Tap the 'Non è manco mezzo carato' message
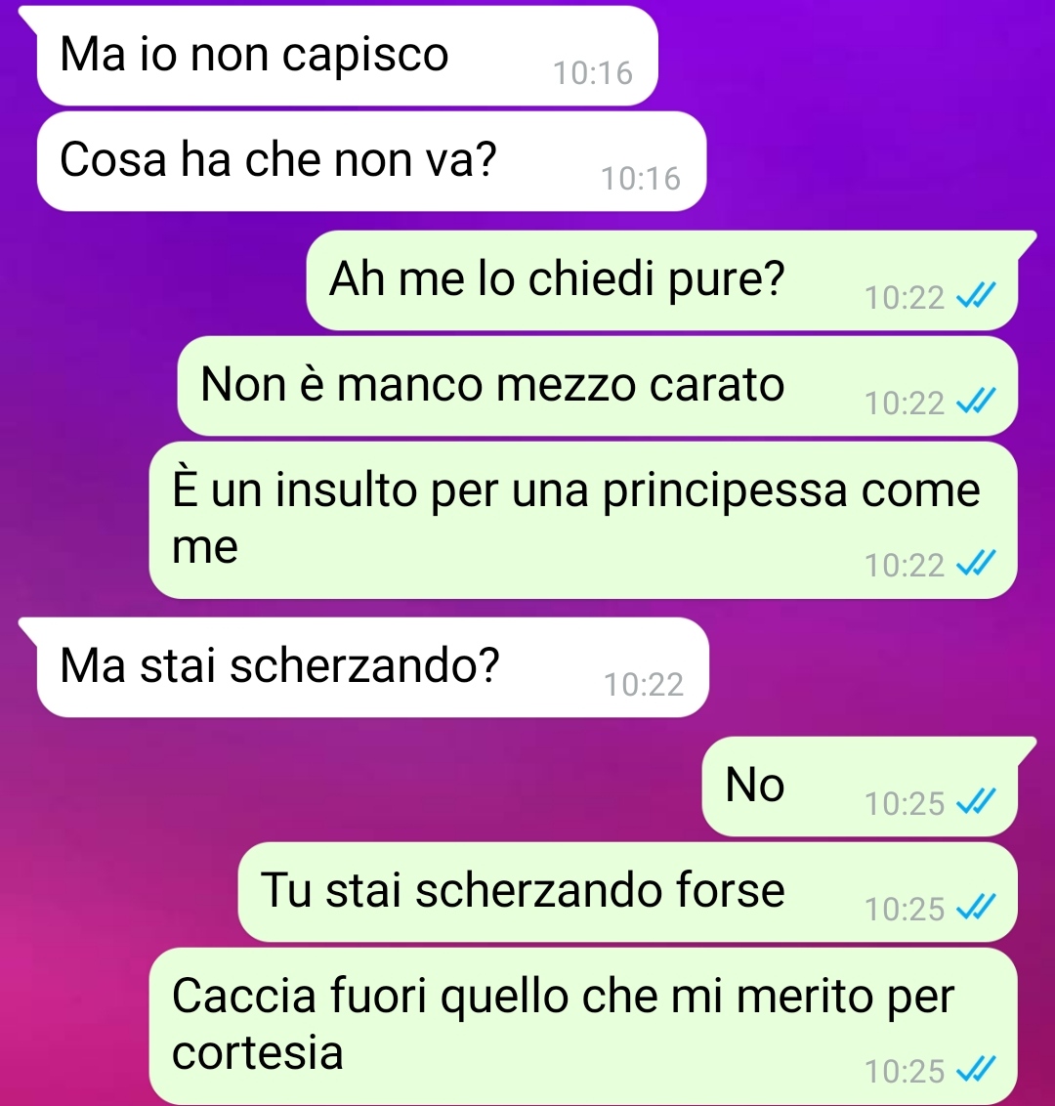Screen dimensions: 1055x1106 [x=597, y=386]
